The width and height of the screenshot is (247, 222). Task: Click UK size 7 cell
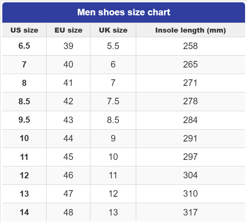[x=113, y=83]
